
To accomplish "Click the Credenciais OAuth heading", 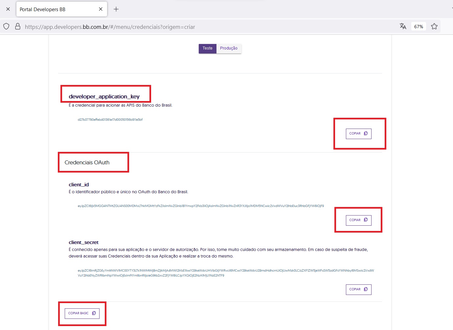I will (x=87, y=162).
